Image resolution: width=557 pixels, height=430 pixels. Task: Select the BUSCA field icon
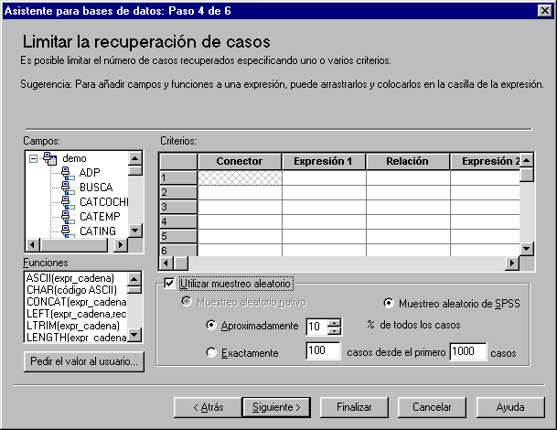tap(68, 188)
